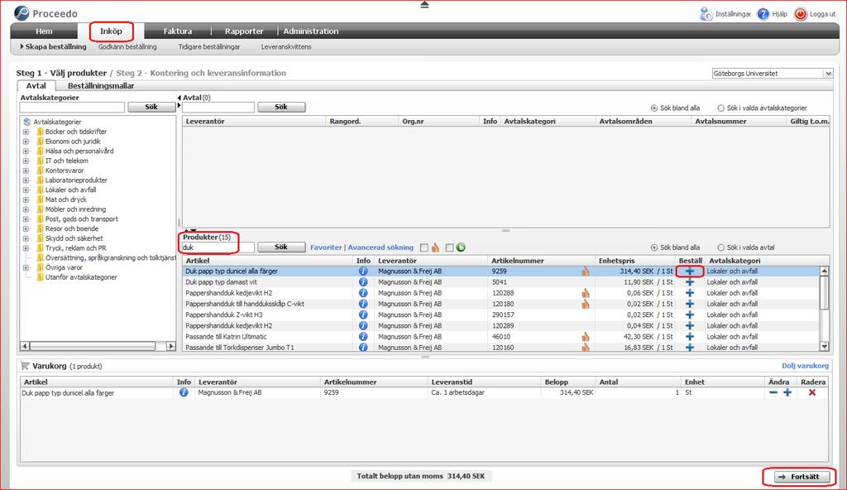
Task: Click thumbs-up icon on article 9259 row
Action: pos(586,271)
